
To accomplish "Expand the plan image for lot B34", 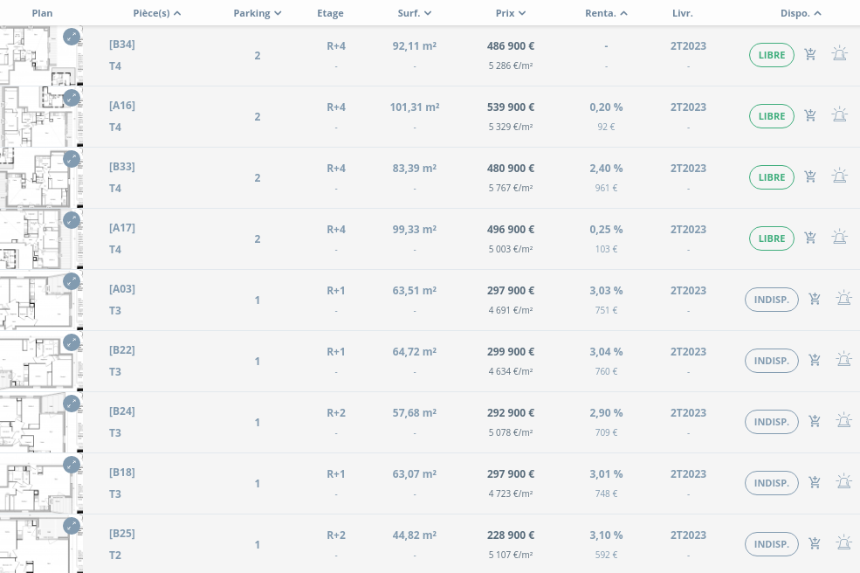I will (72, 37).
